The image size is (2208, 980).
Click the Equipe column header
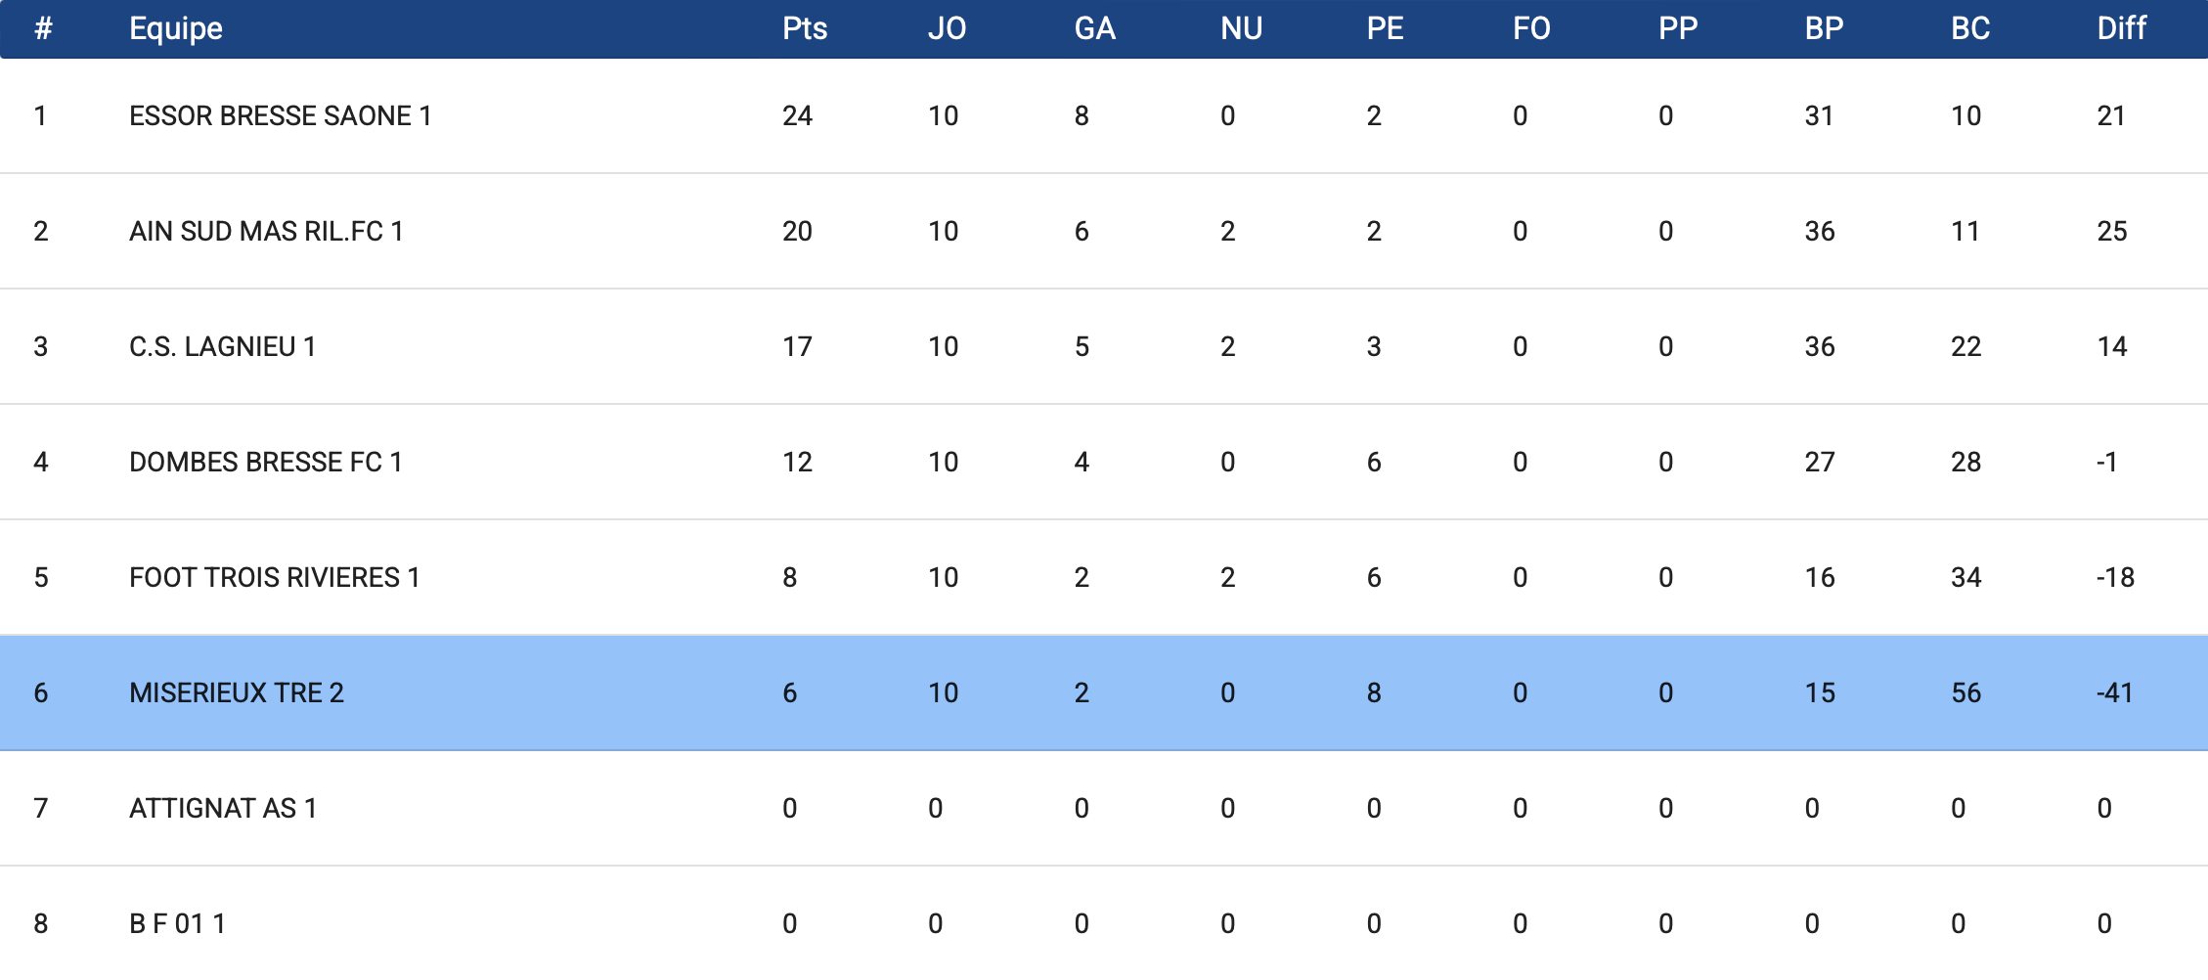coord(176,29)
